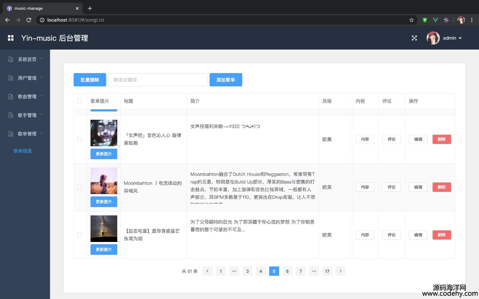Image resolution: width=479 pixels, height=299 pixels.
Task: Click 删除 for the 女声控 playlist
Action: 442,139
